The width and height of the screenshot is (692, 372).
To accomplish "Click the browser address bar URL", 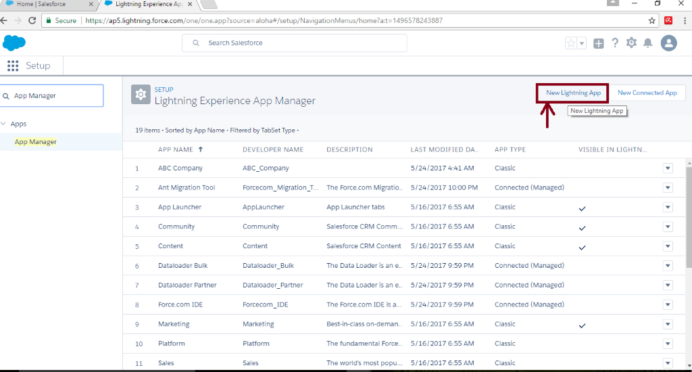I will tap(264, 20).
